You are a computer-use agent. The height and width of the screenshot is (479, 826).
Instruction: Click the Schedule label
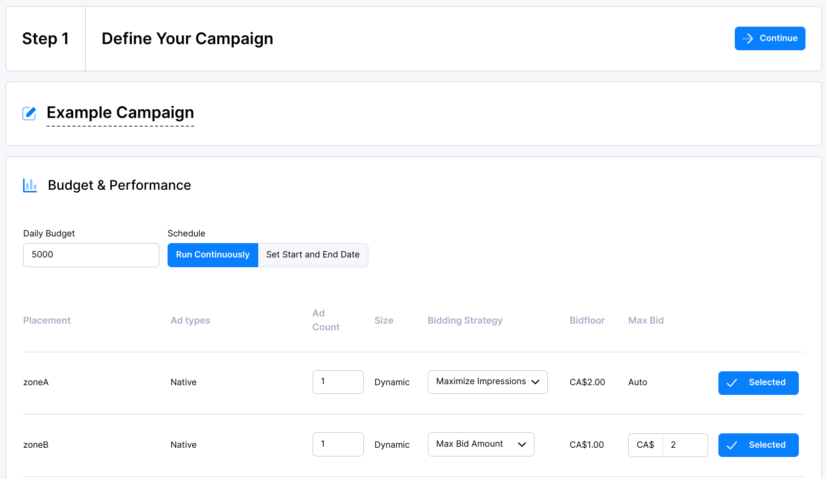[x=187, y=234]
